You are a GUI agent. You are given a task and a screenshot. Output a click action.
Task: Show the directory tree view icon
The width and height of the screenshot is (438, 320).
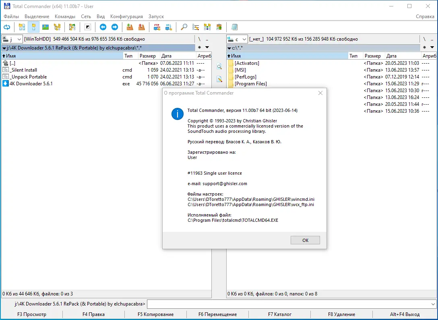(x=57, y=27)
